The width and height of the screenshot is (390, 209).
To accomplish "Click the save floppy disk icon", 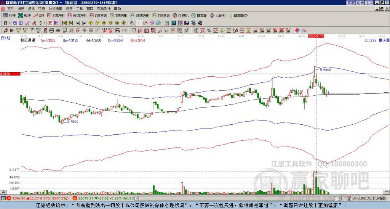I will 187,23.
